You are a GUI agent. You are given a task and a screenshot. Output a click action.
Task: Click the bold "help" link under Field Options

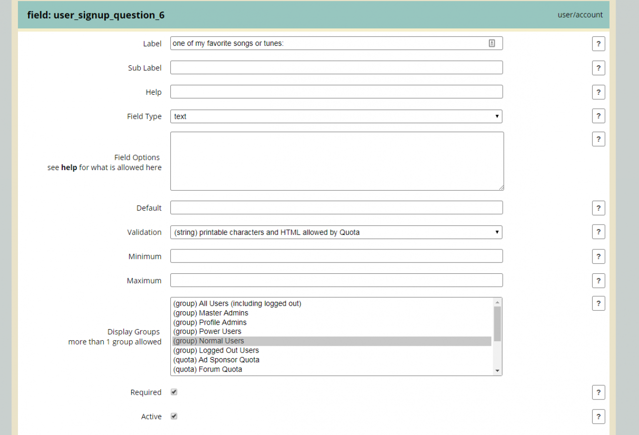pyautogui.click(x=69, y=168)
